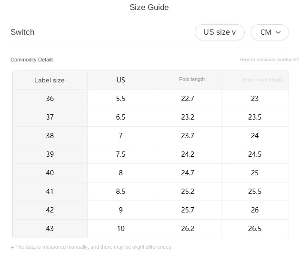Choose label size 43 cell
This screenshot has height=262, width=301.
coord(50,229)
